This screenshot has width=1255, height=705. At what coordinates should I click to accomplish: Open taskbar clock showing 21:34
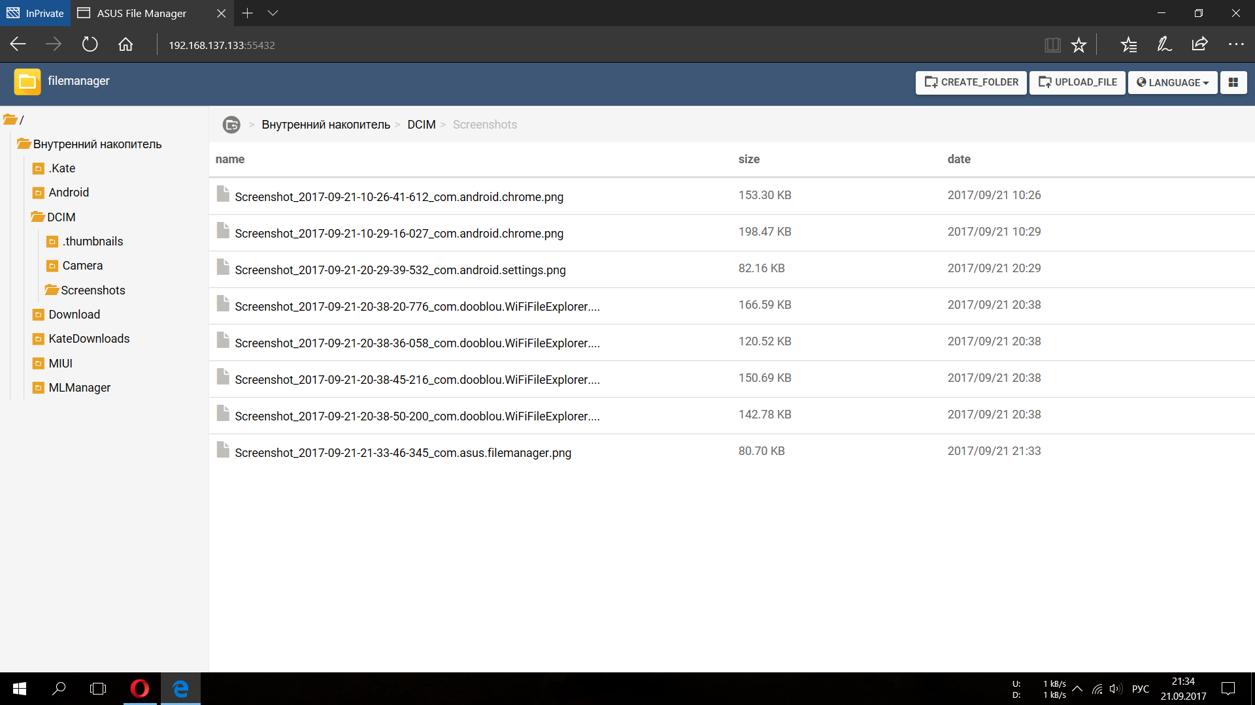pyautogui.click(x=1183, y=689)
